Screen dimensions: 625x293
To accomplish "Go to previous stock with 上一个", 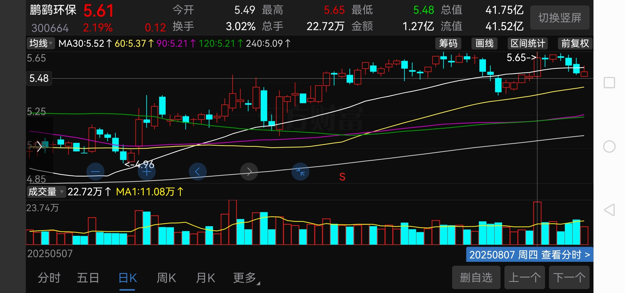I will 524,277.
